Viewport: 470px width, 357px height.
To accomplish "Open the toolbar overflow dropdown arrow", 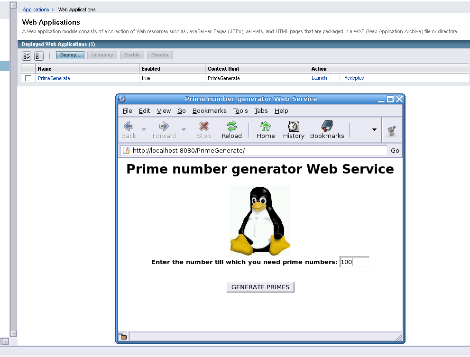I will click(374, 129).
